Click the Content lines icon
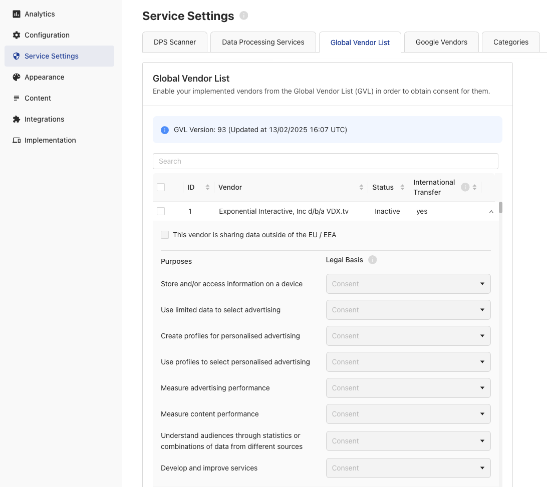Image resolution: width=547 pixels, height=487 pixels. point(17,98)
